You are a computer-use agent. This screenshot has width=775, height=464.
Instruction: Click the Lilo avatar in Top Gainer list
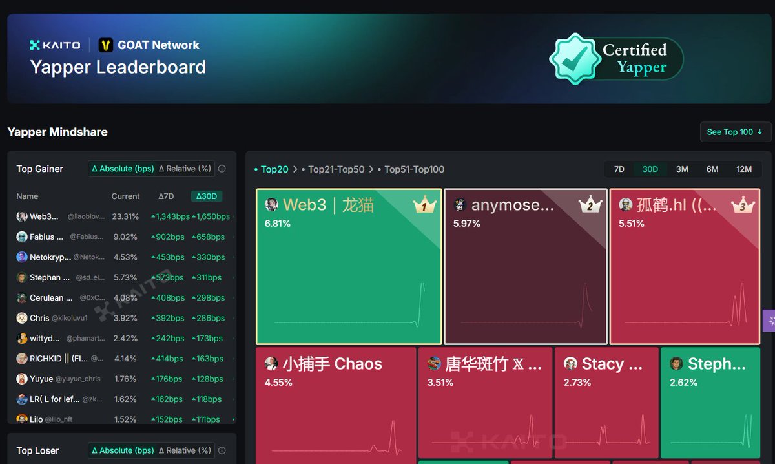tap(22, 419)
